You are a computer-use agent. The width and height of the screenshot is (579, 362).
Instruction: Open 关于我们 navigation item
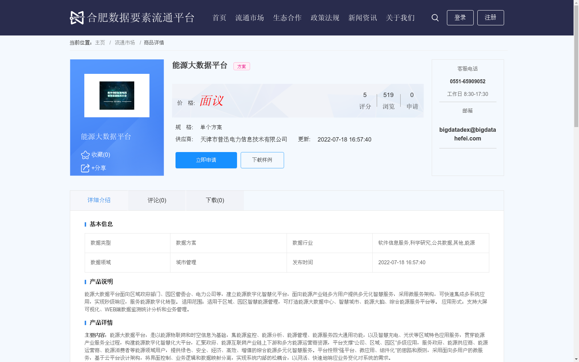point(400,18)
